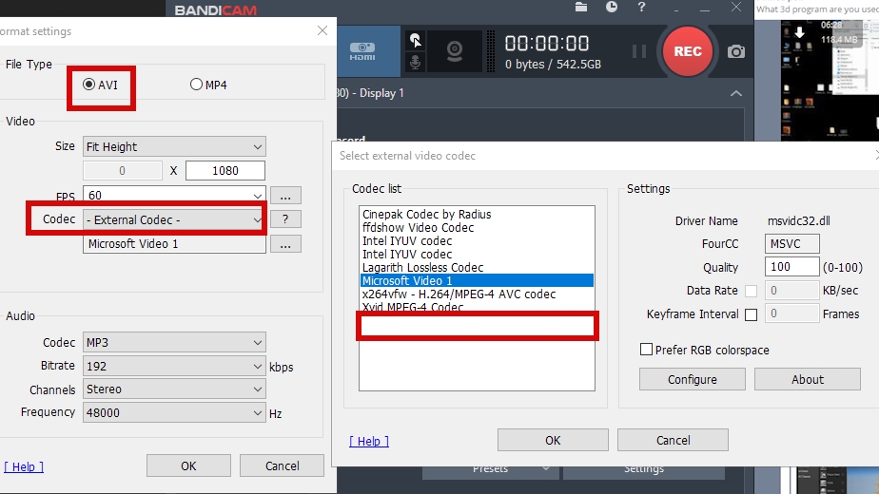Enable the Keyframe Interval checkbox
Image resolution: width=879 pixels, height=494 pixels.
[x=751, y=314]
